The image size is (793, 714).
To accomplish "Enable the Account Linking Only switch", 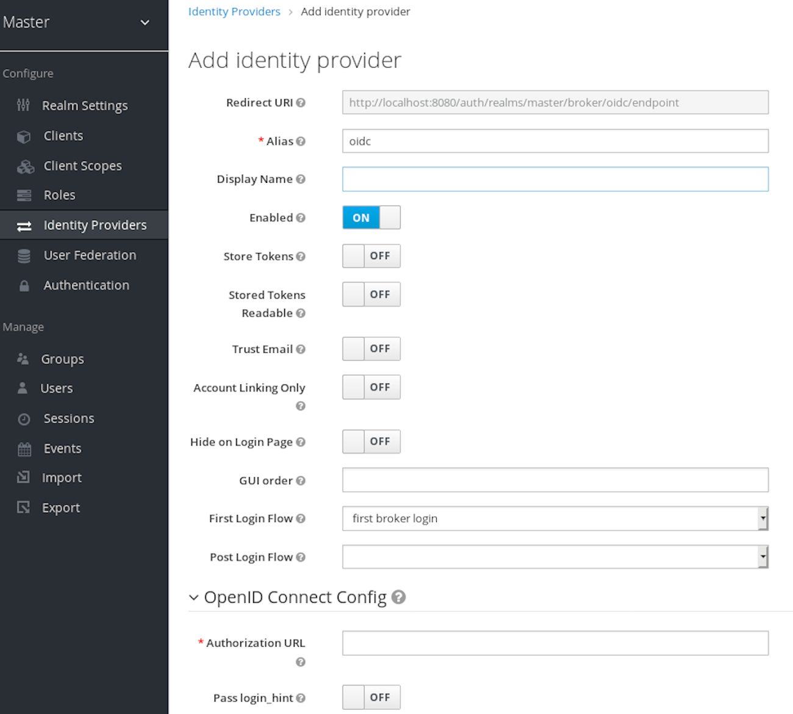I will (x=371, y=387).
